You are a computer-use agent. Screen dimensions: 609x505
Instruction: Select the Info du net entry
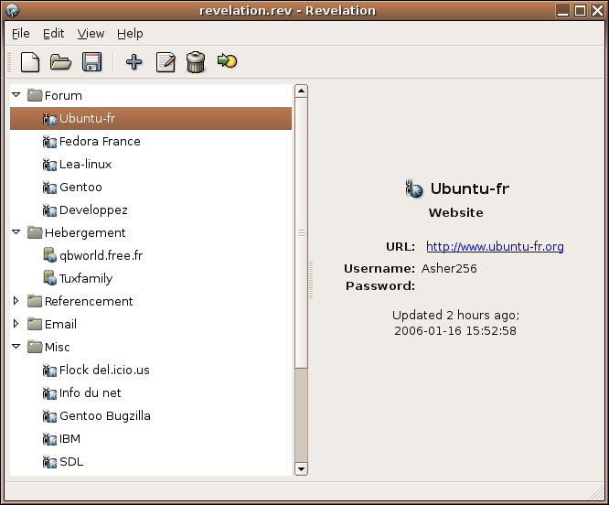(x=151, y=393)
